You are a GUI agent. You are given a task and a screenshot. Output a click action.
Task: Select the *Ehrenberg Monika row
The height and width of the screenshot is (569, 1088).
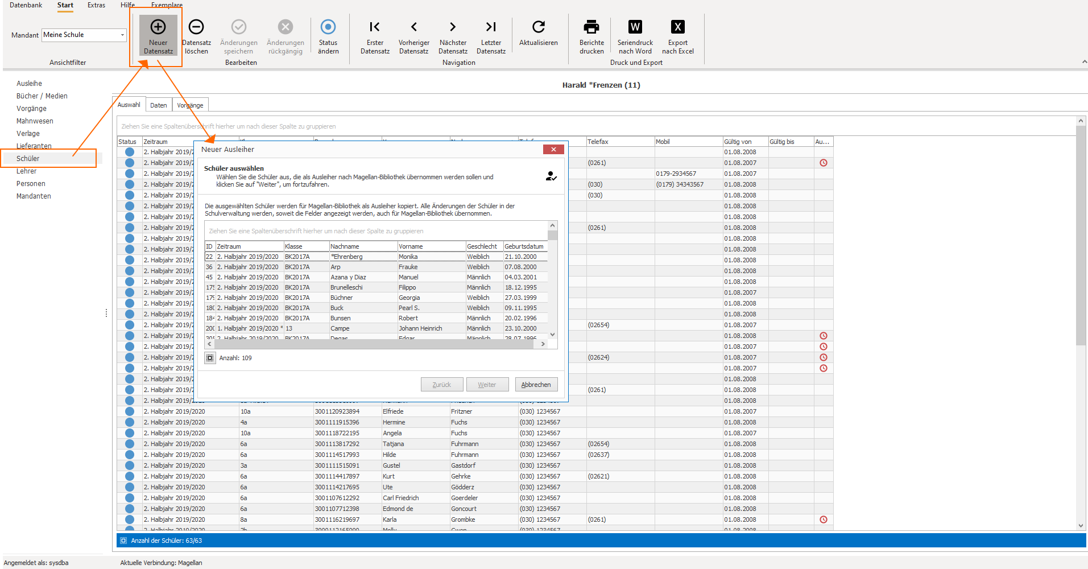[376, 257]
